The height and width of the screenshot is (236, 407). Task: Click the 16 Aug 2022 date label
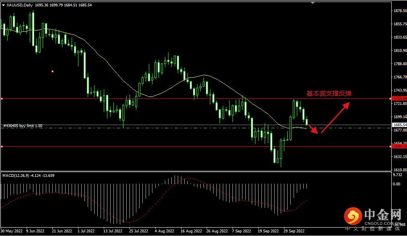[x=191, y=231]
